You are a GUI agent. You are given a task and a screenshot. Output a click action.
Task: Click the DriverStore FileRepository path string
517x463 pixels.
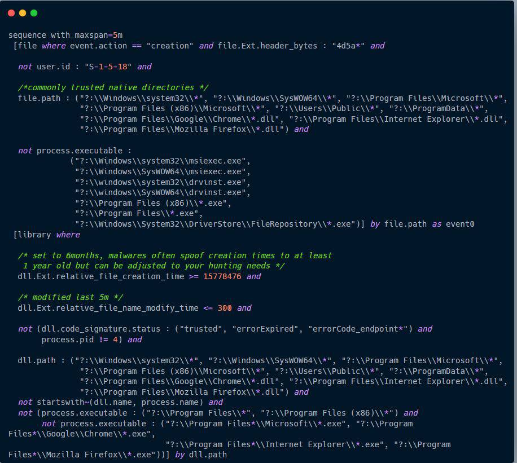point(220,224)
